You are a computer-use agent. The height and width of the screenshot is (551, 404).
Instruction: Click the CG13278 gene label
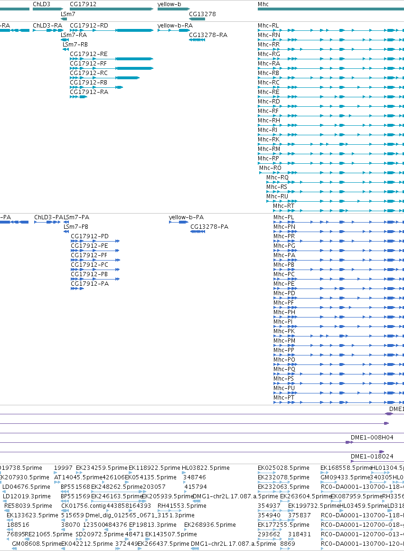[x=203, y=14]
